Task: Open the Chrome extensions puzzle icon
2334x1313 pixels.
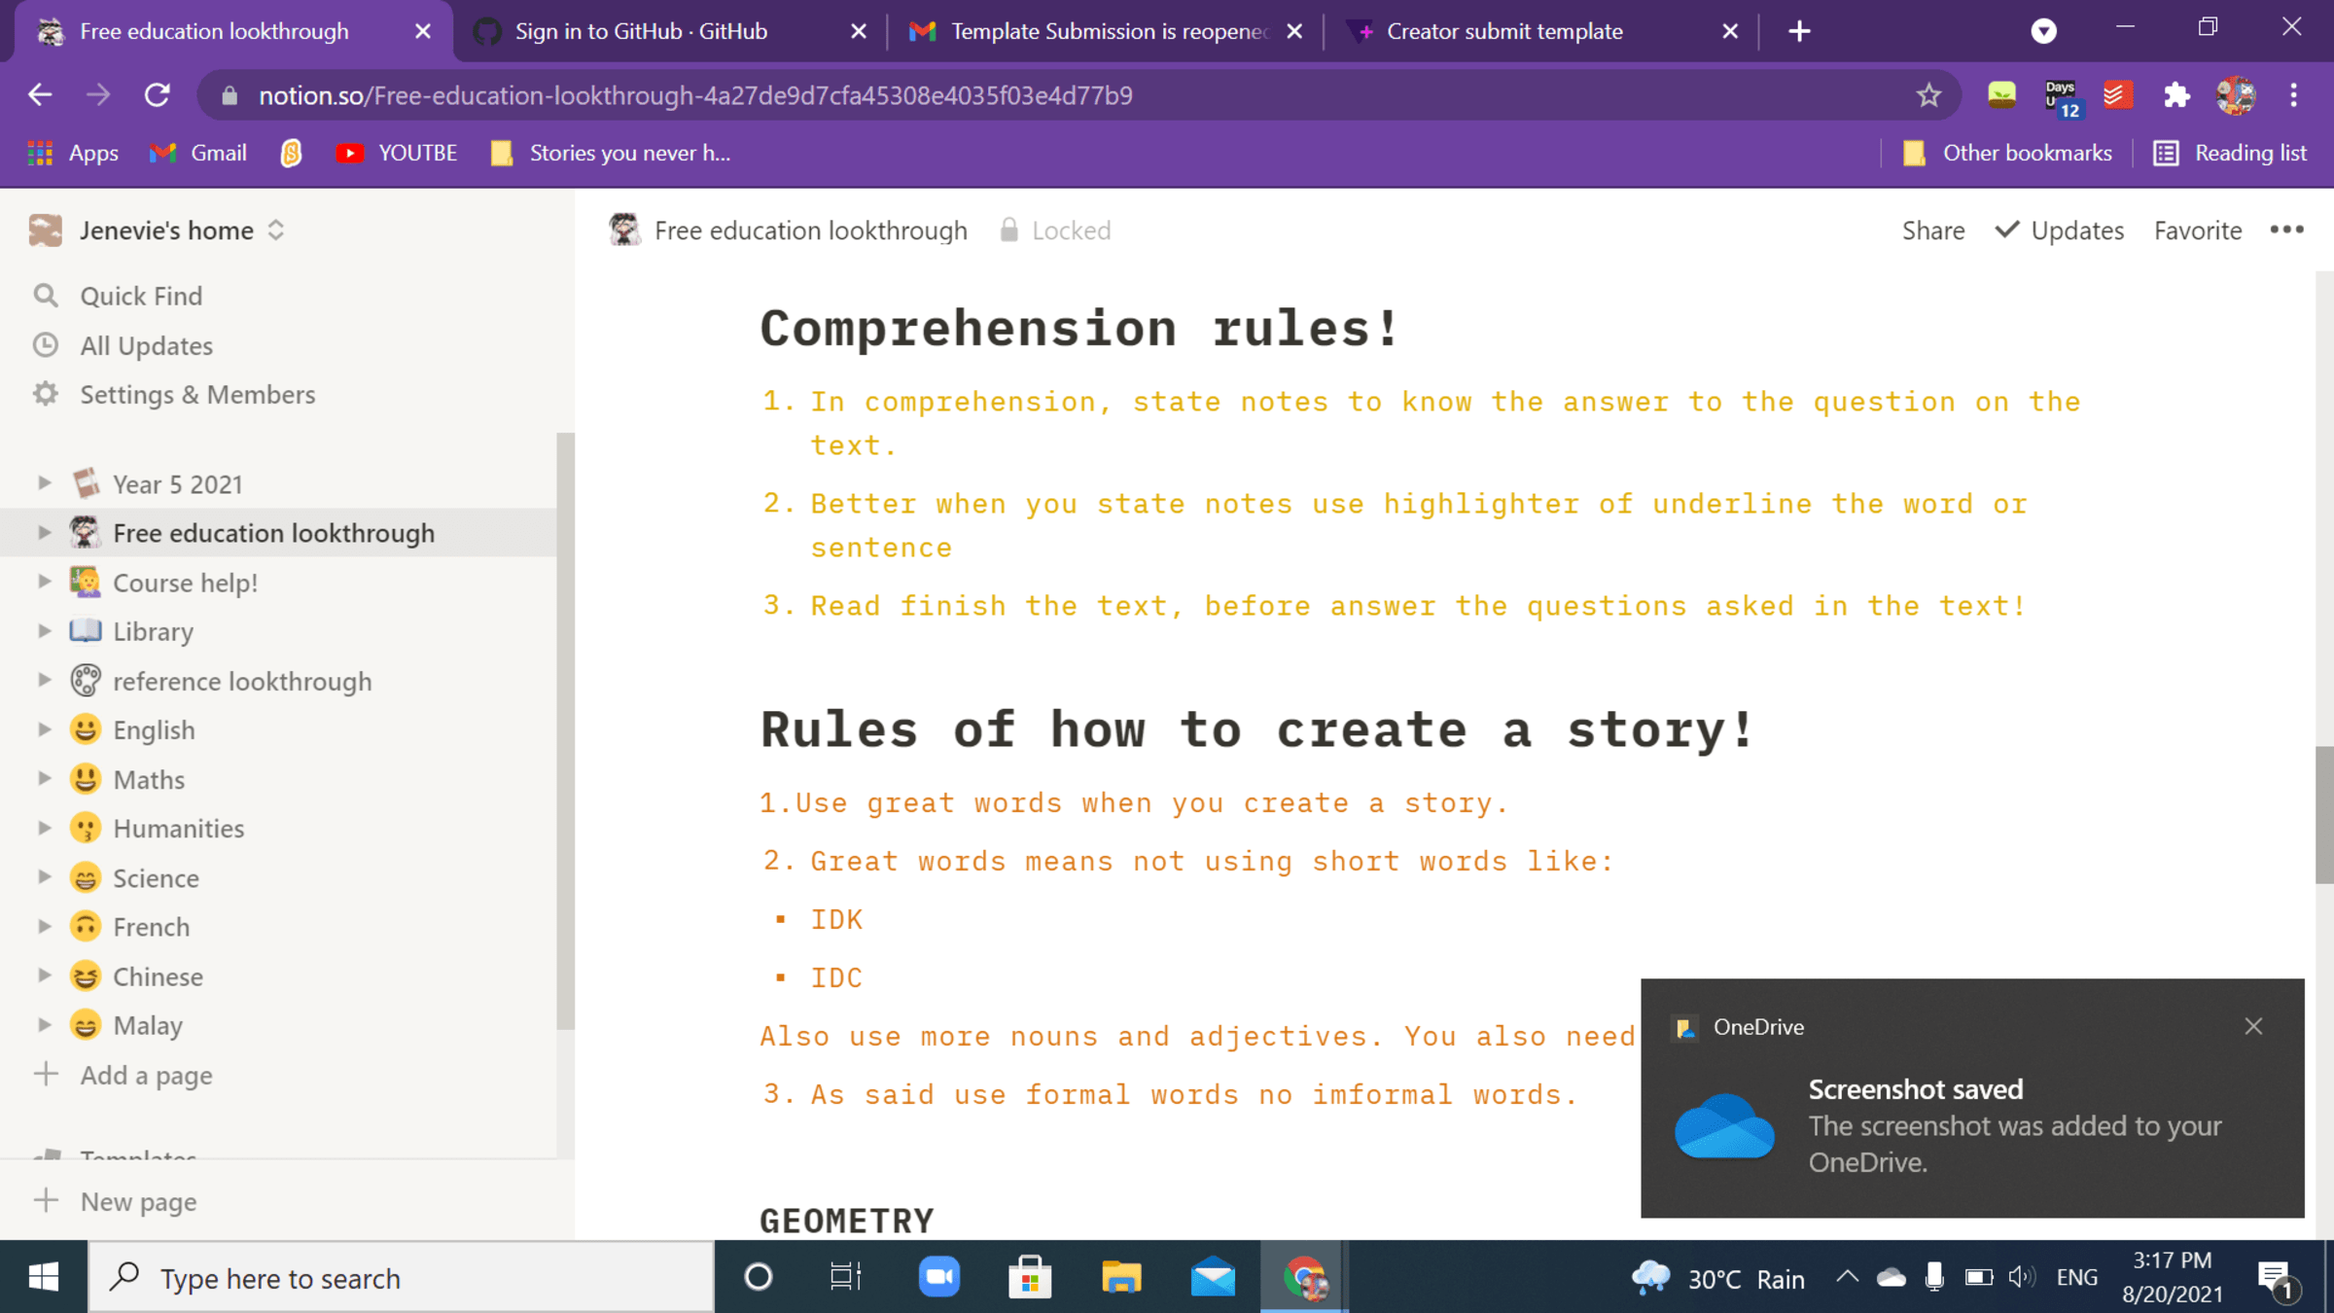Action: [x=2176, y=94]
